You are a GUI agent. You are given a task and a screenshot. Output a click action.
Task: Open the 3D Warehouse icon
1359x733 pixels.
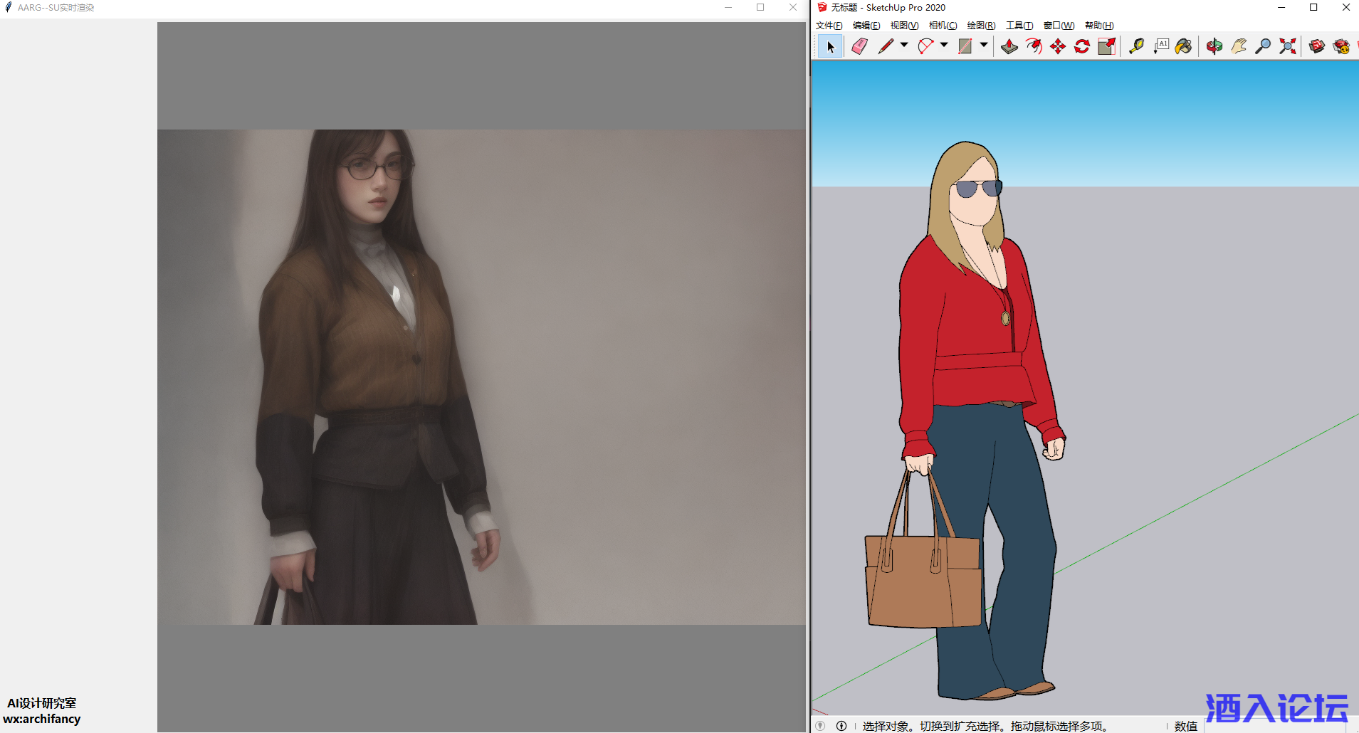click(x=1316, y=46)
